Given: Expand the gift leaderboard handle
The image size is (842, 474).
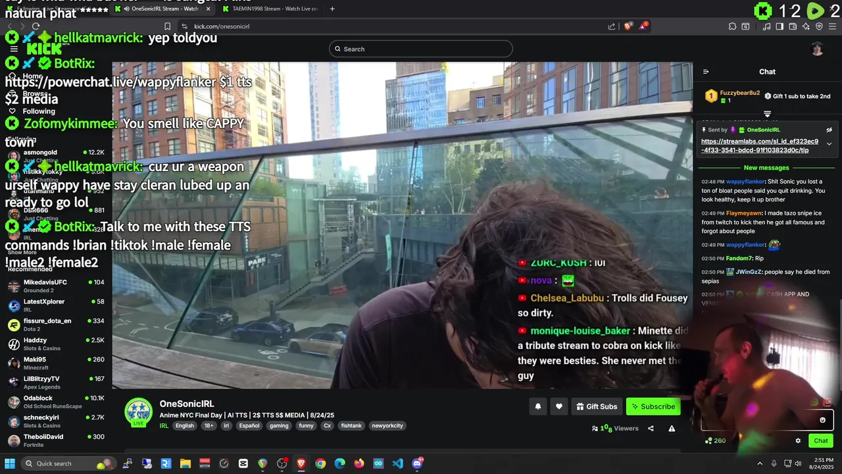Looking at the screenshot, I should point(767,114).
